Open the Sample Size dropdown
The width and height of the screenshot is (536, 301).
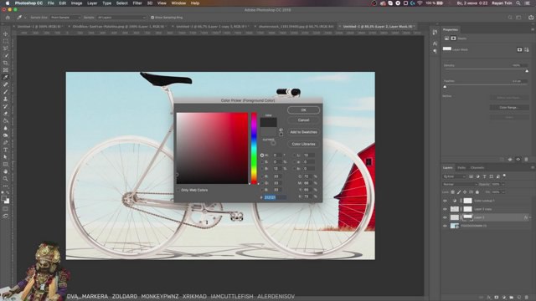click(65, 18)
